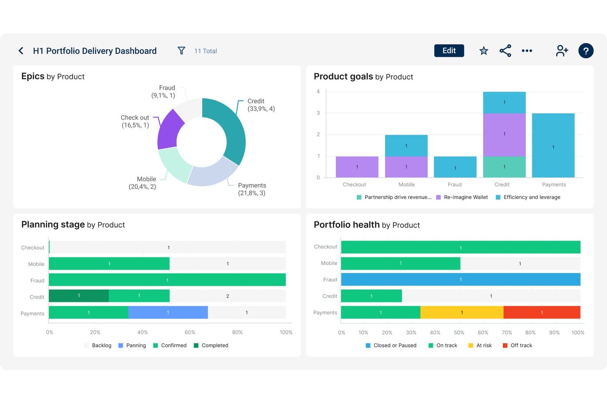Image resolution: width=607 pixels, height=404 pixels.
Task: Click the blue Payments segment in Planning stage
Action: coord(168,312)
